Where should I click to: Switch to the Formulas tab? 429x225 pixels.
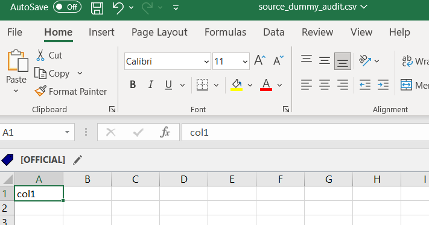[225, 32]
